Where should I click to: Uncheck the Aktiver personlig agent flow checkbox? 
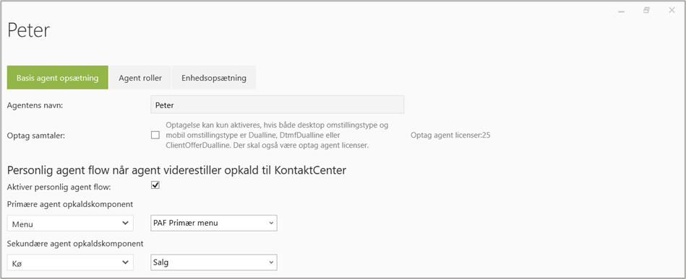(155, 185)
